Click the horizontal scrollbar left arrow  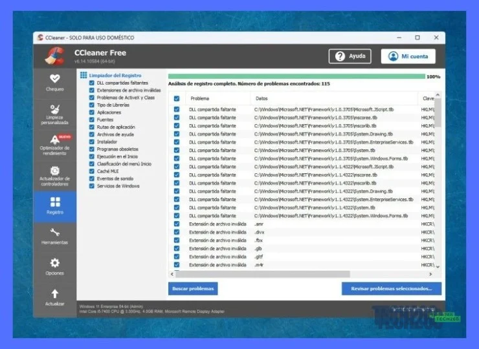[172, 274]
